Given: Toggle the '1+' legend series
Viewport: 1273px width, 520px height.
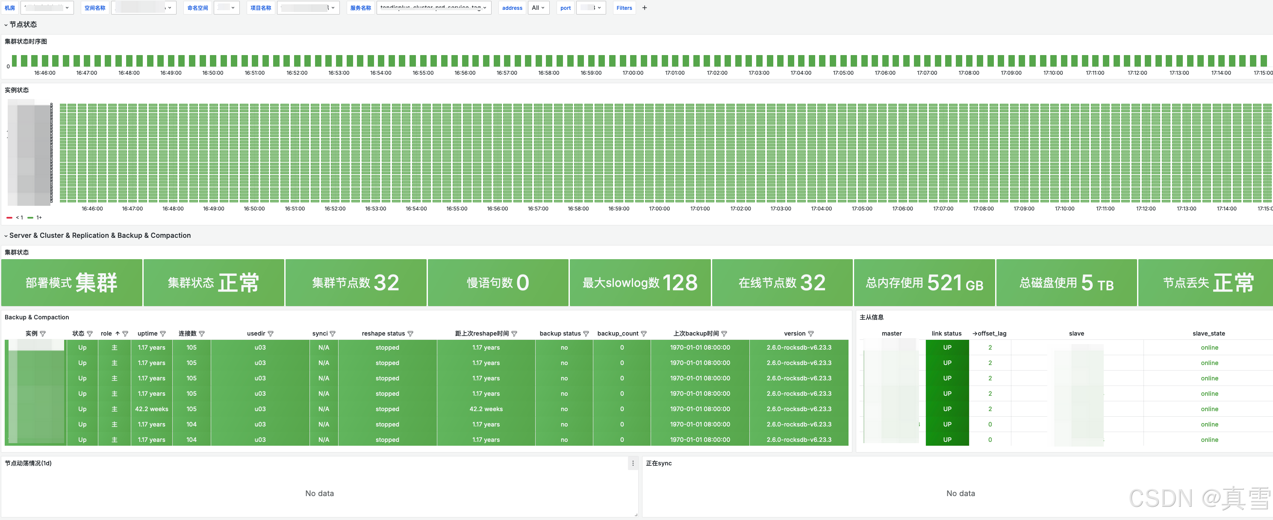Looking at the screenshot, I should [x=38, y=218].
